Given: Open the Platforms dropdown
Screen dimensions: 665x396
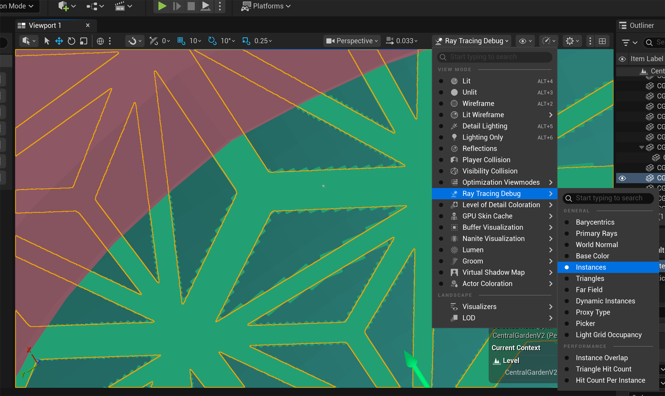Looking at the screenshot, I should [x=266, y=6].
